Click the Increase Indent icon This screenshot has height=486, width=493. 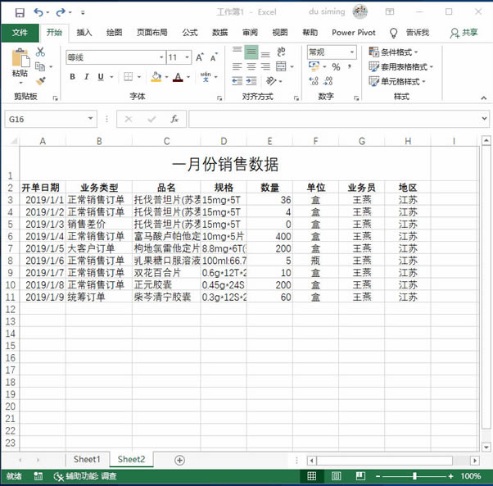pyautogui.click(x=251, y=81)
